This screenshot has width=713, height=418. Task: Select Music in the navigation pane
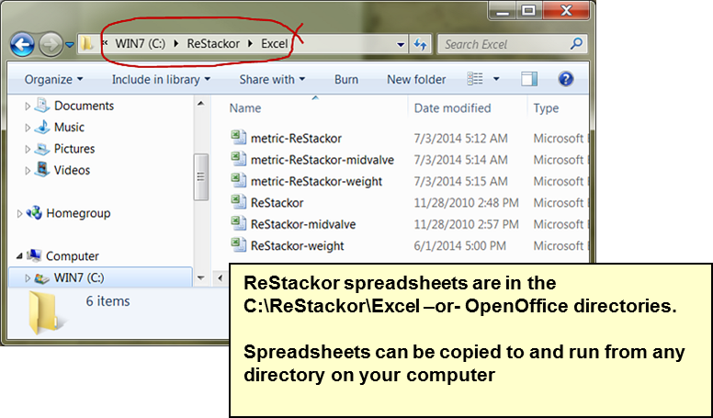69,128
